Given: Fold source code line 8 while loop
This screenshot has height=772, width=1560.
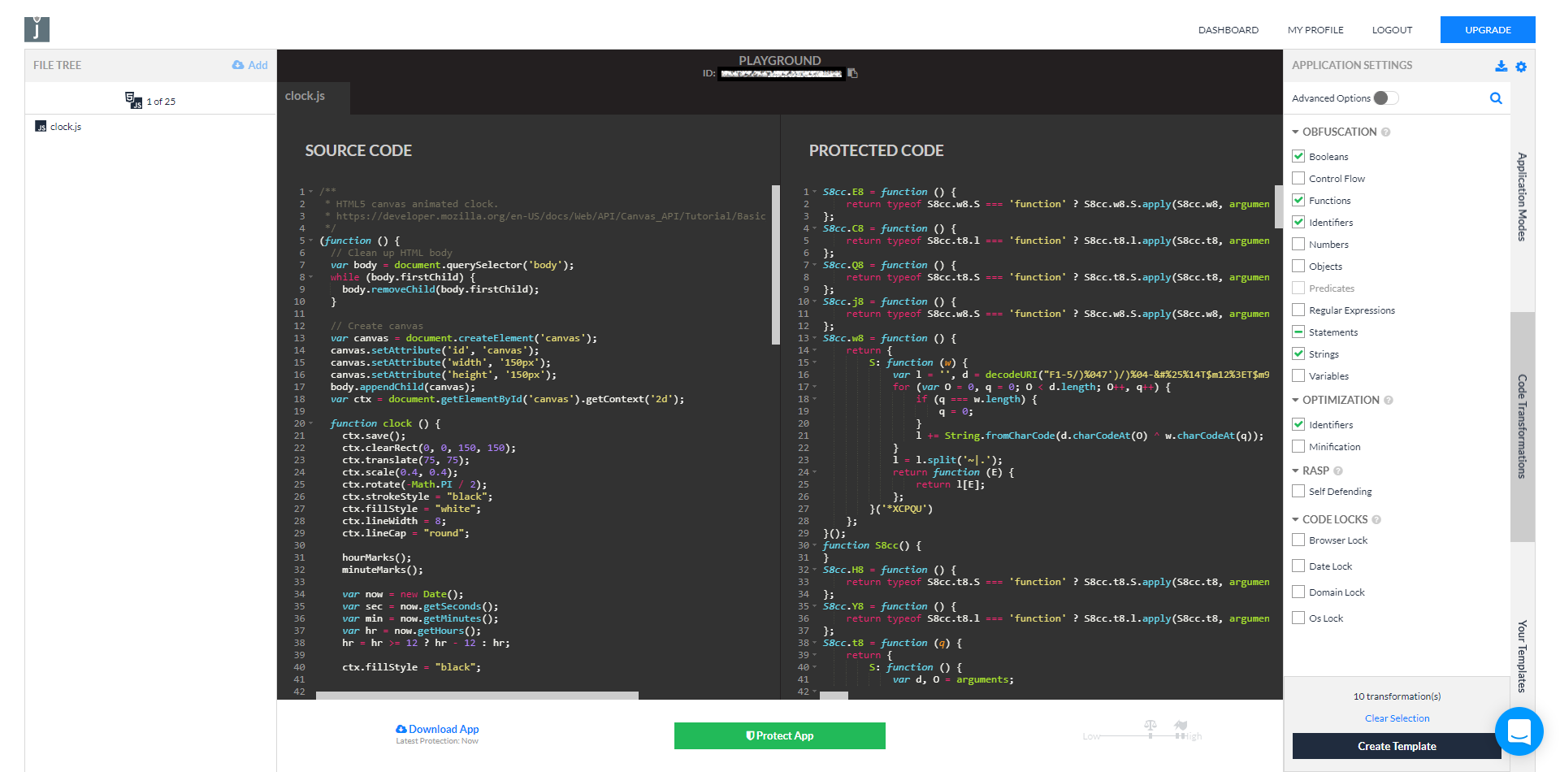Looking at the screenshot, I should point(310,277).
